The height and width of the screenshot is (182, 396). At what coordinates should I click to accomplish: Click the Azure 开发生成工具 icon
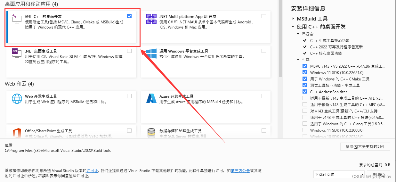pos(151,98)
